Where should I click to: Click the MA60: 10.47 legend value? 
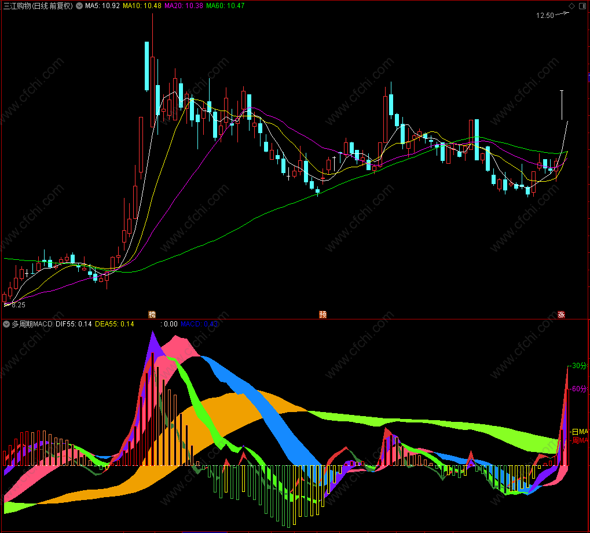[225, 6]
